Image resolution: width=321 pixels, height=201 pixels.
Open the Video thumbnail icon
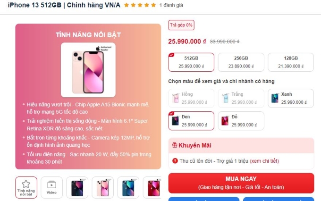(x=51, y=187)
